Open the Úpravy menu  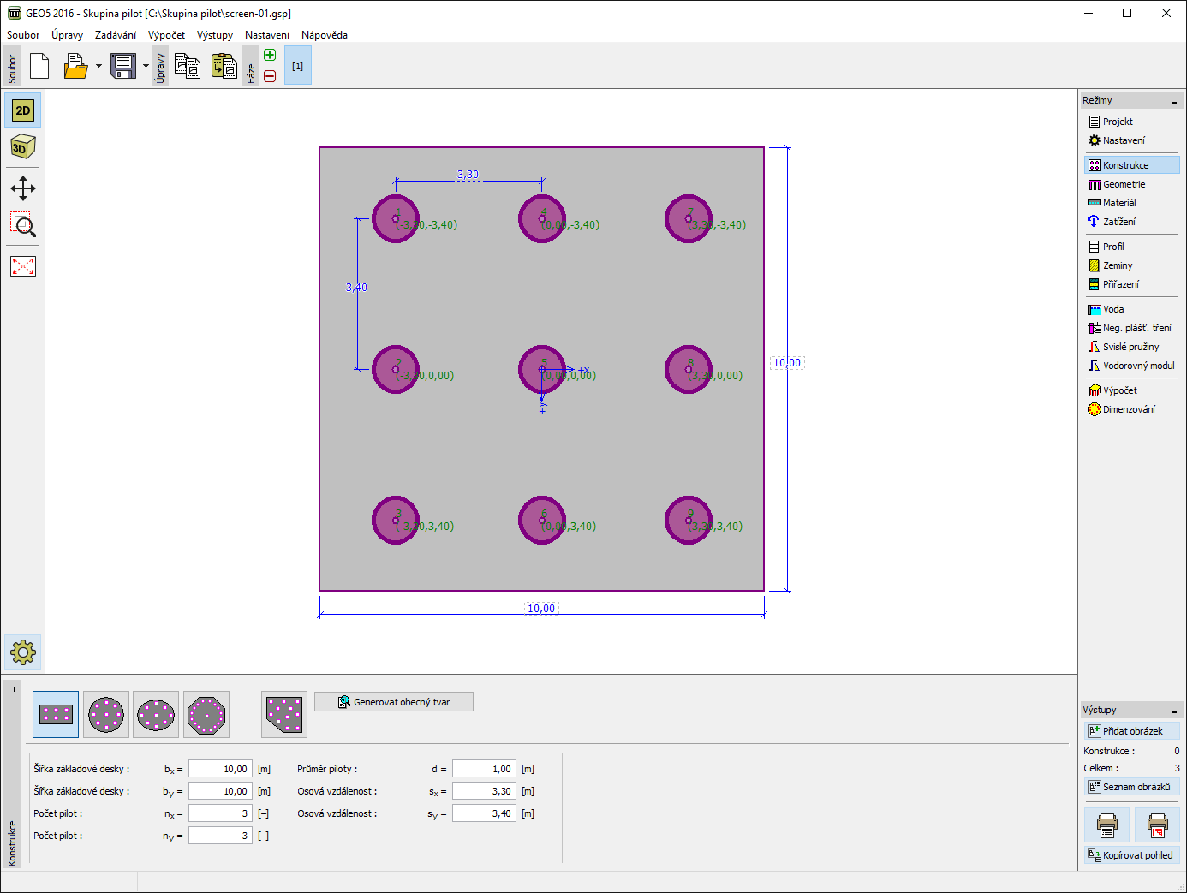point(67,35)
